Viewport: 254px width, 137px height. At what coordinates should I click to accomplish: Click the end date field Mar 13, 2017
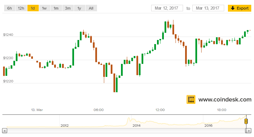[x=208, y=8]
